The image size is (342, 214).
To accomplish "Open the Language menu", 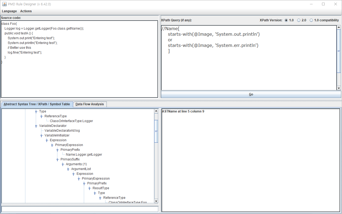I will pos(9,11).
